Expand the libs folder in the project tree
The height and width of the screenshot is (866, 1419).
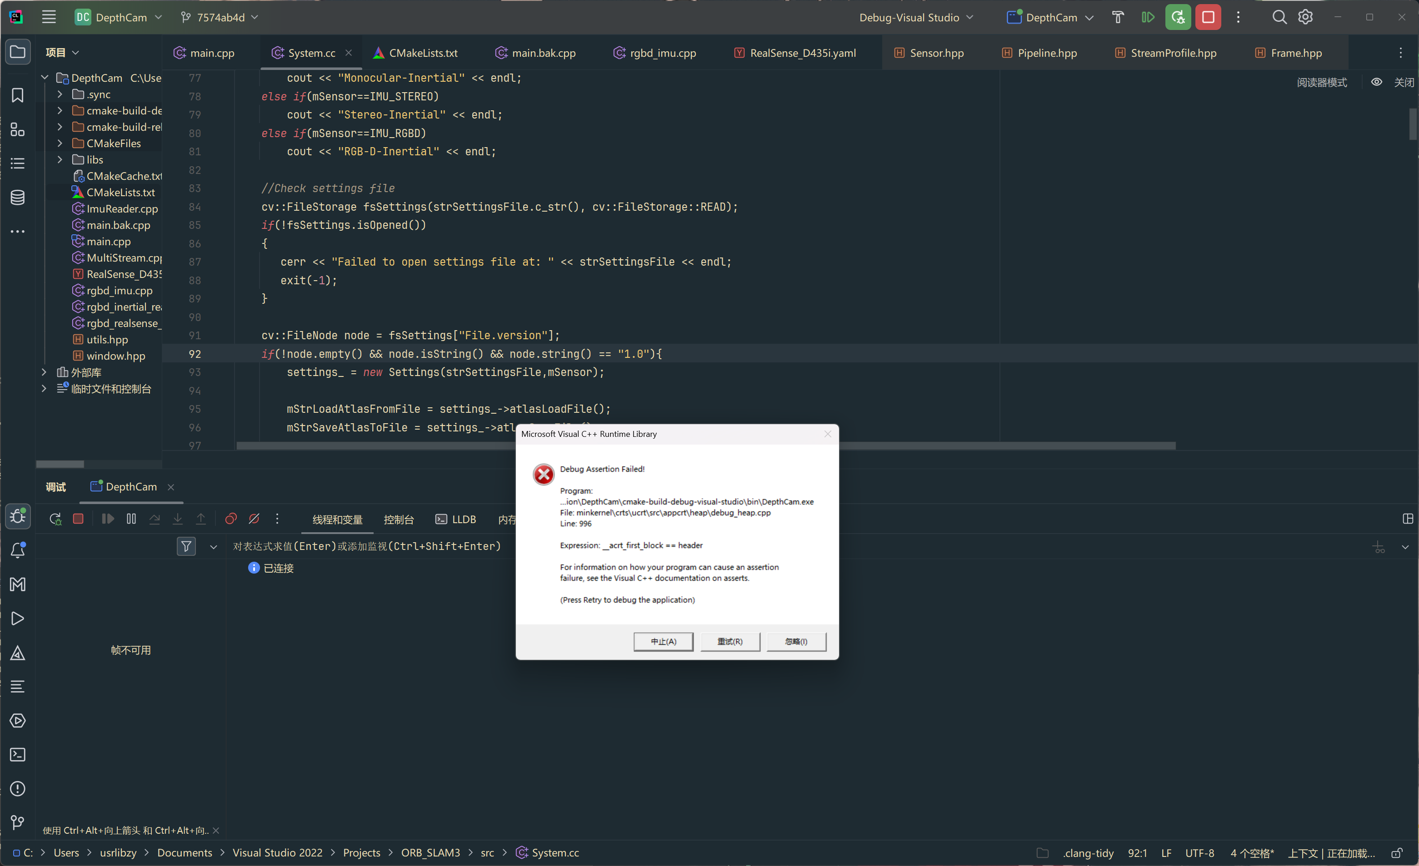[x=60, y=159]
